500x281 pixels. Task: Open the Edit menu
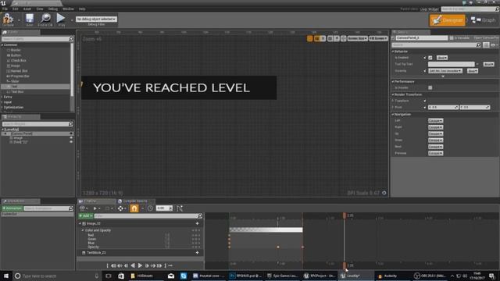click(15, 9)
